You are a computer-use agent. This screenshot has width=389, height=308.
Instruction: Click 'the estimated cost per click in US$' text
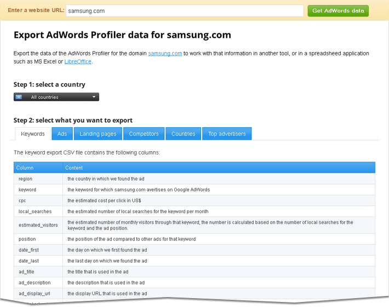(104, 201)
